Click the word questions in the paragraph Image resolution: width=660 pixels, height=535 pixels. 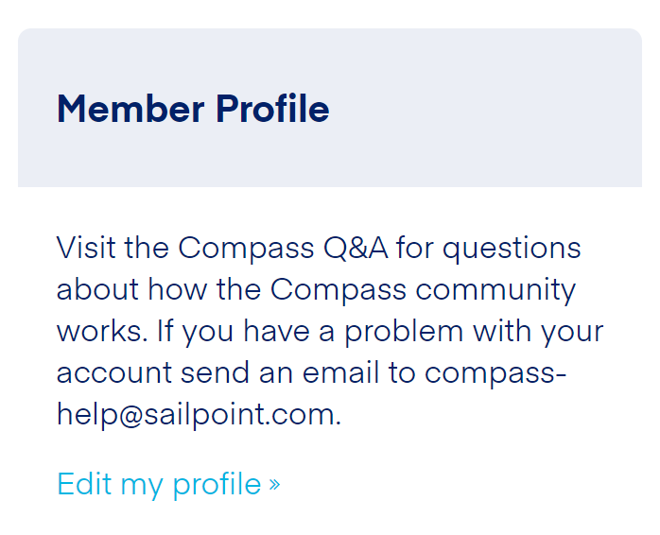[x=512, y=249]
